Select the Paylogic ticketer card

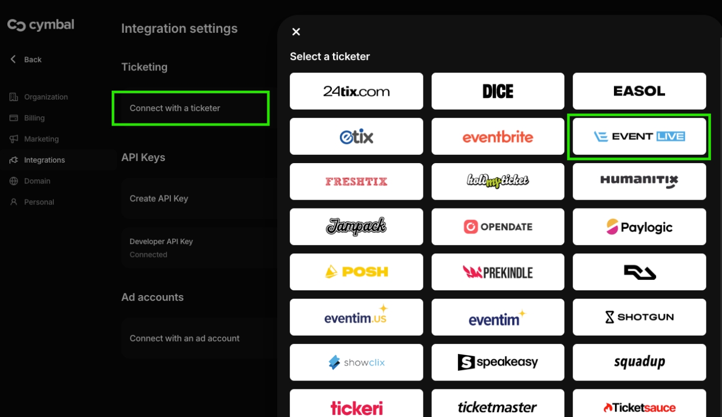[639, 227]
